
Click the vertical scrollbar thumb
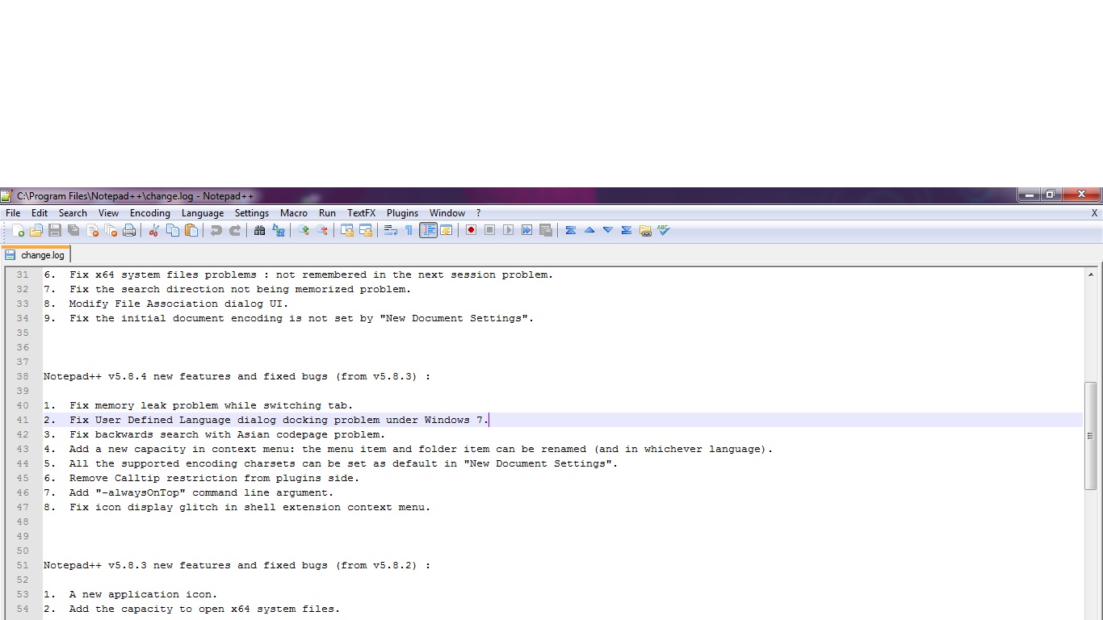(x=1091, y=435)
